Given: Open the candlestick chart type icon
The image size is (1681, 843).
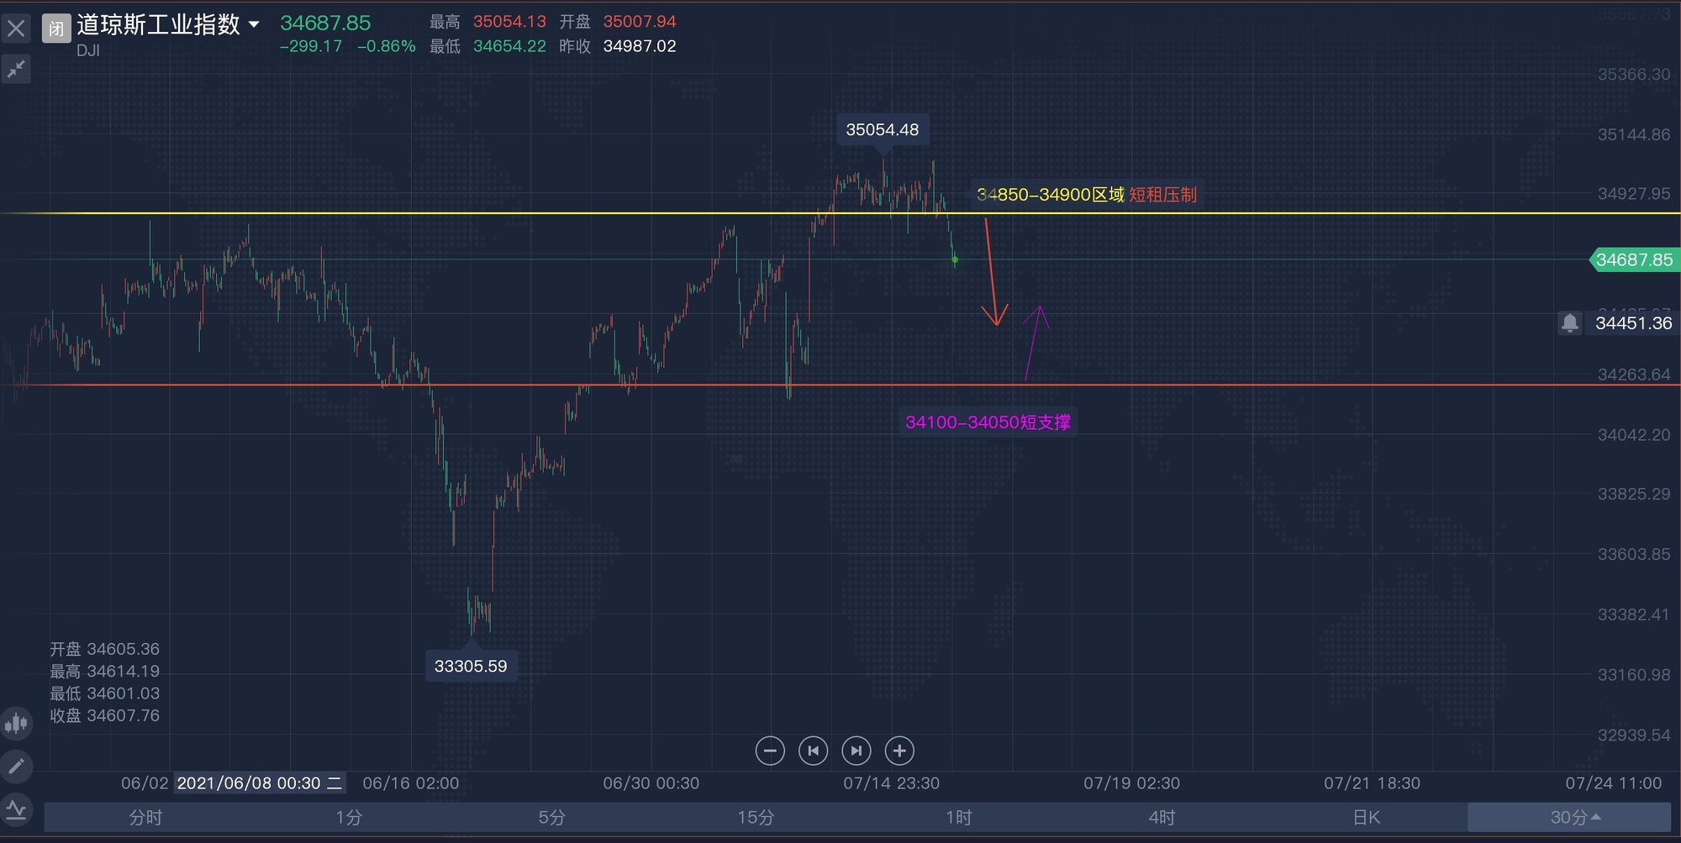Looking at the screenshot, I should coord(16,723).
